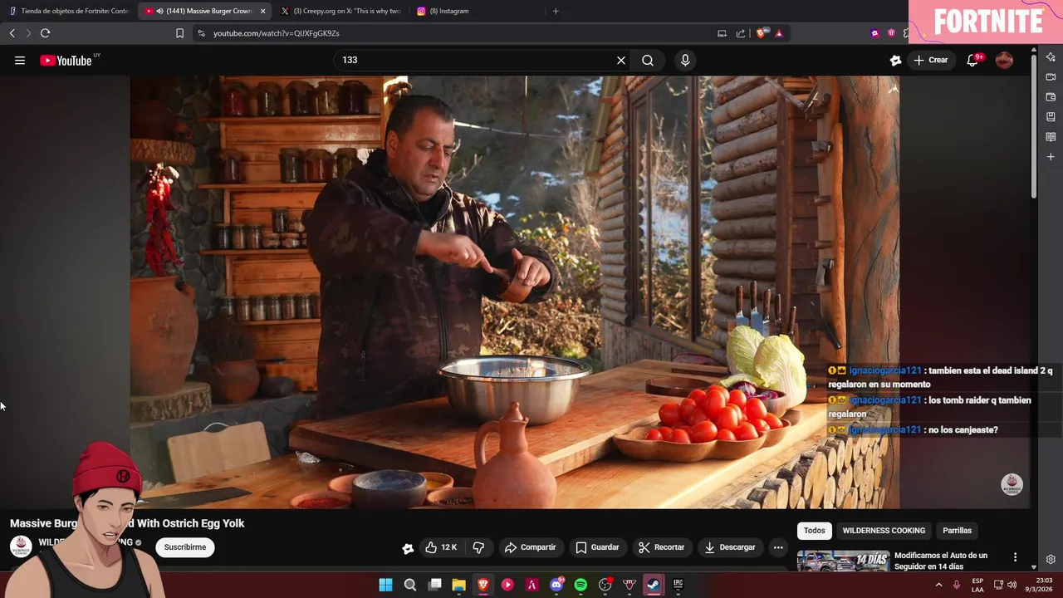Click the sparkle icon beside like button
Viewport: 1063px width, 598px height.
[408, 548]
